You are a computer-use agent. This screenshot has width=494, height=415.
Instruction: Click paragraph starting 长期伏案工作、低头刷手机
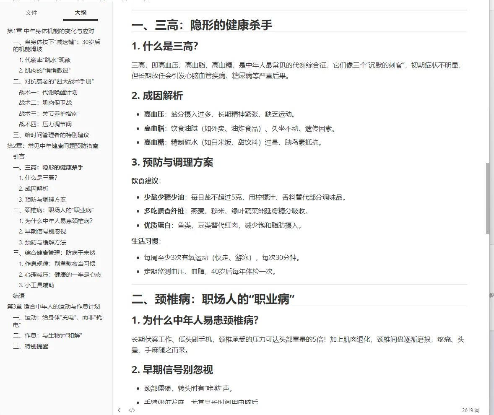[298, 345]
